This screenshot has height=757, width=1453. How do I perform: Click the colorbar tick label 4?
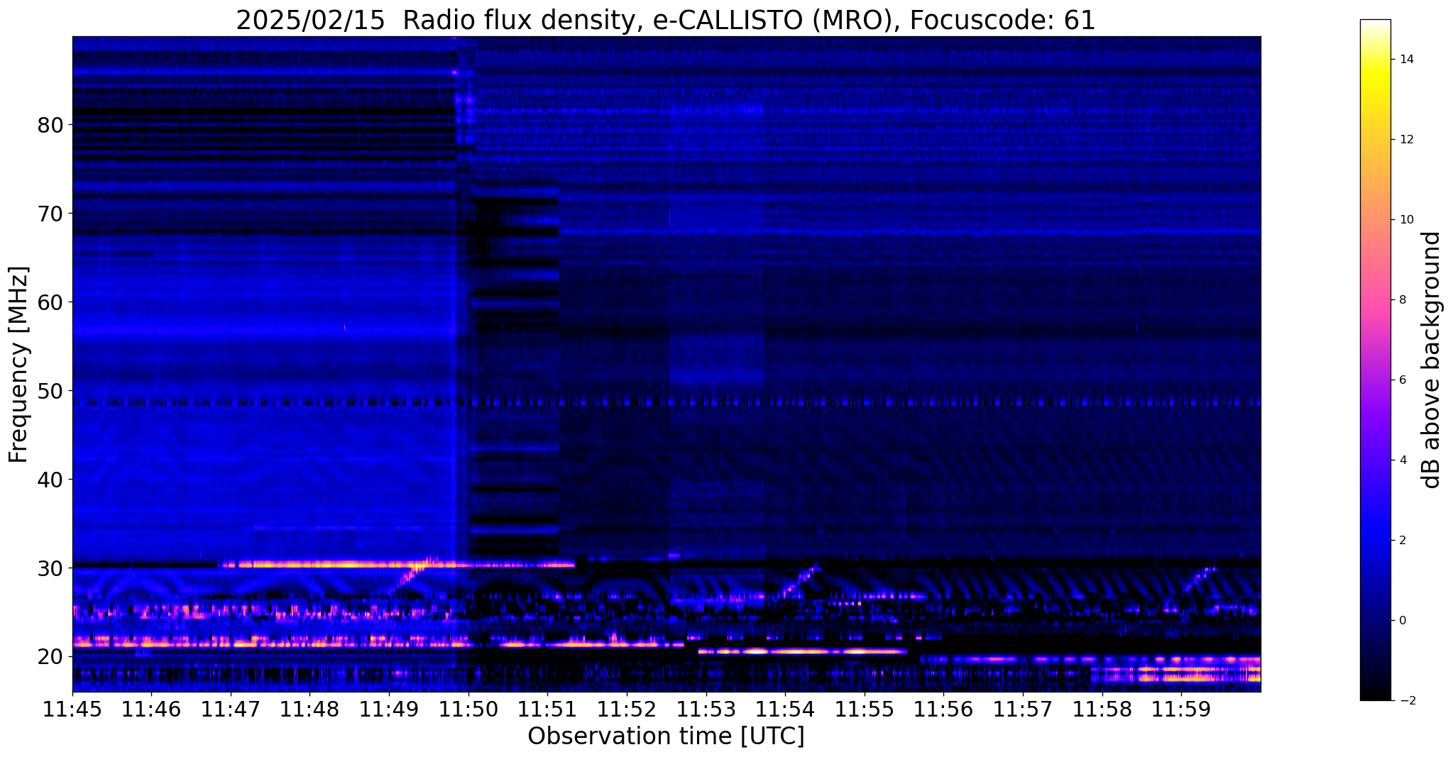tap(1401, 460)
